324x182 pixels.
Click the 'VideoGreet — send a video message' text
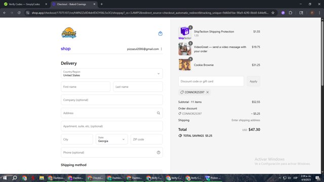[x=220, y=49]
